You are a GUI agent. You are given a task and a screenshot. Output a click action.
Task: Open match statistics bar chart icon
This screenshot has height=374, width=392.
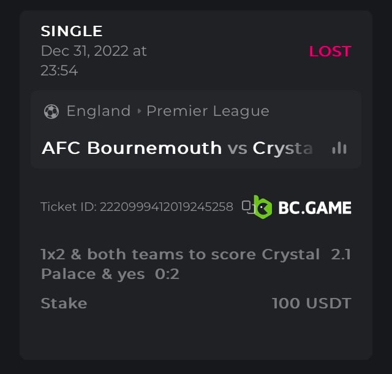[339, 148]
